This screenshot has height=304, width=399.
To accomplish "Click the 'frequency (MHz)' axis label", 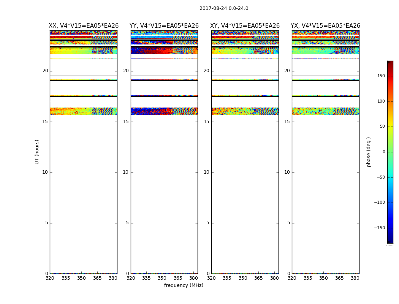I will pyautogui.click(x=184, y=285).
